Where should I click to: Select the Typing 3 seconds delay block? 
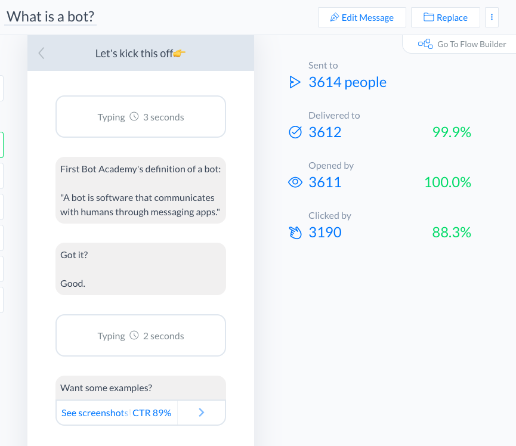click(141, 117)
